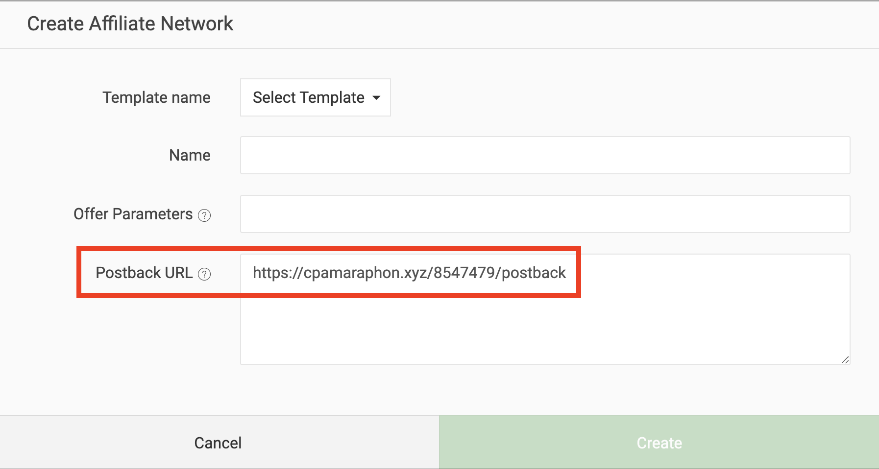Grab the Postback URL textarea resize handle
This screenshot has width=879, height=469.
coord(845,360)
